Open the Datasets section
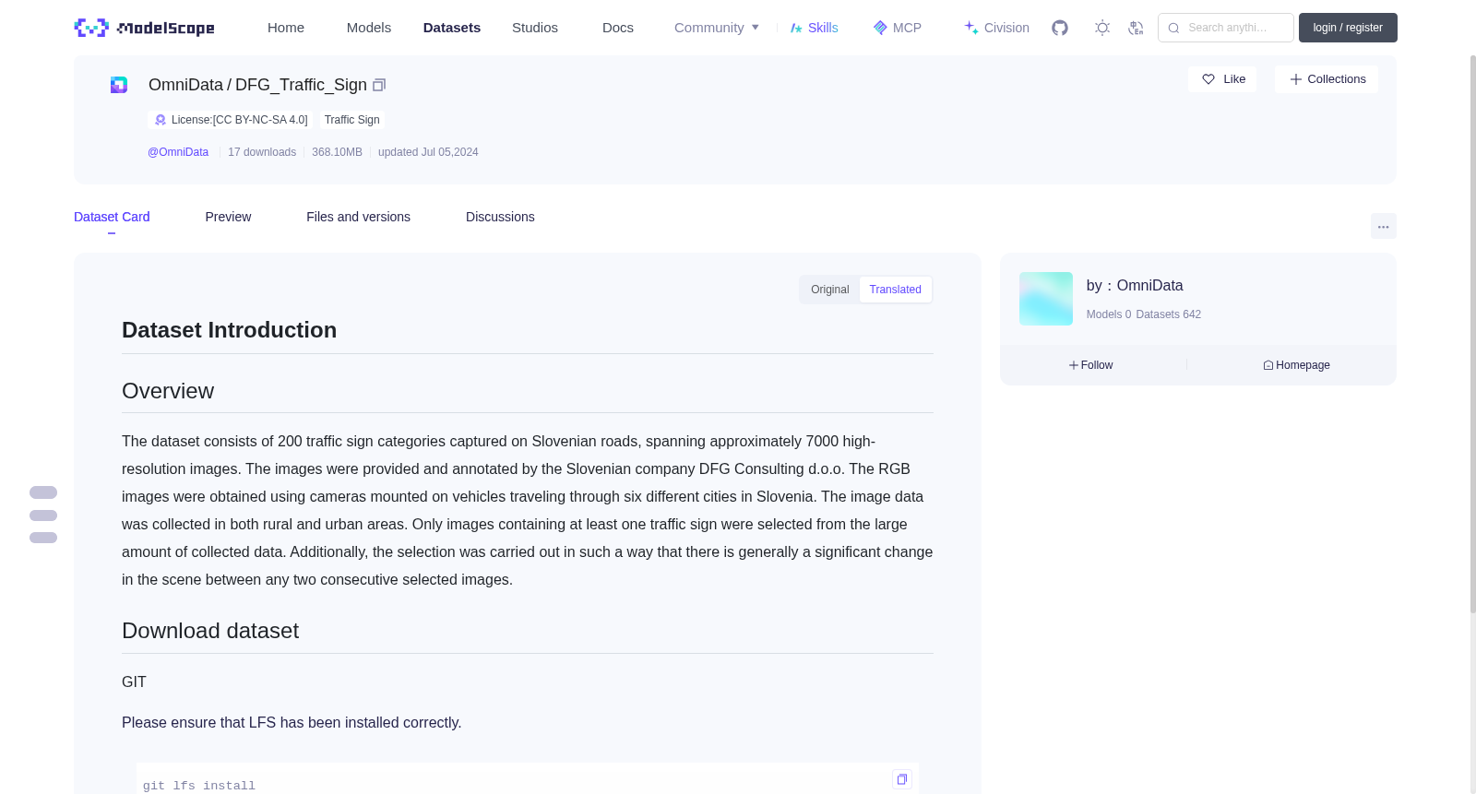1476x794 pixels. point(452,28)
